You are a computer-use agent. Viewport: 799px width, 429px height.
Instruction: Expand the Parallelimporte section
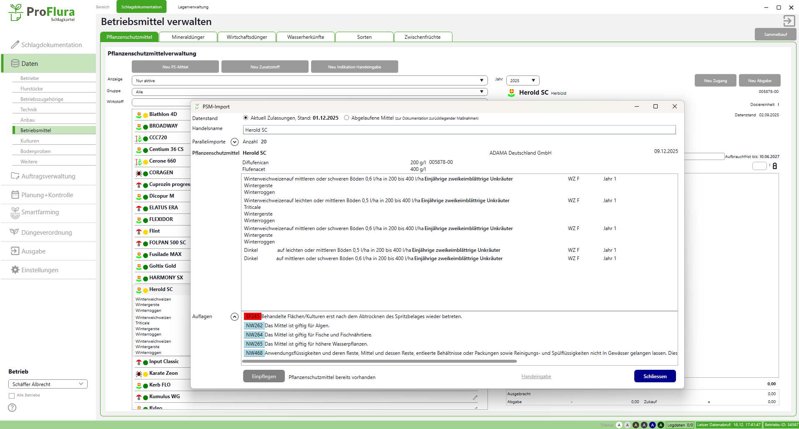(235, 142)
